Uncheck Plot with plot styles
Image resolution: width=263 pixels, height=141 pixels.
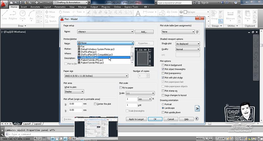(x=163, y=78)
